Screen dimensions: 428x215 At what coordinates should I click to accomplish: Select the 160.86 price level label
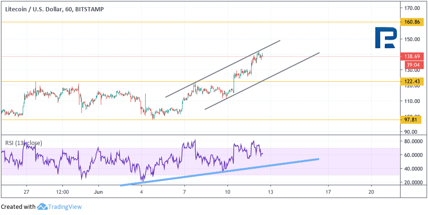tap(410, 22)
